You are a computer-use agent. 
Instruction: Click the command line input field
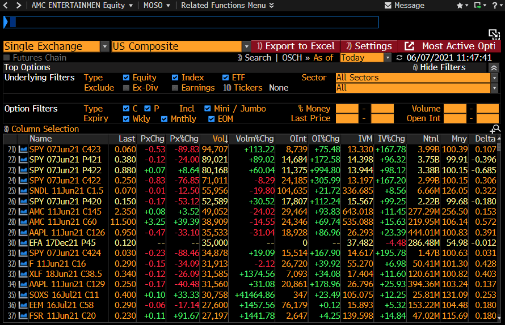(x=191, y=22)
